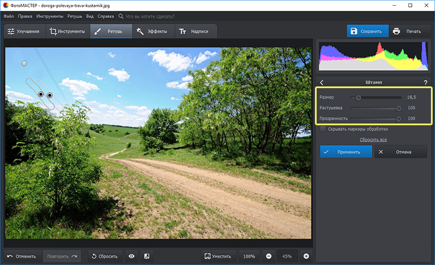Click the back arrow beside Штамп
The image size is (435, 265).
click(x=322, y=82)
